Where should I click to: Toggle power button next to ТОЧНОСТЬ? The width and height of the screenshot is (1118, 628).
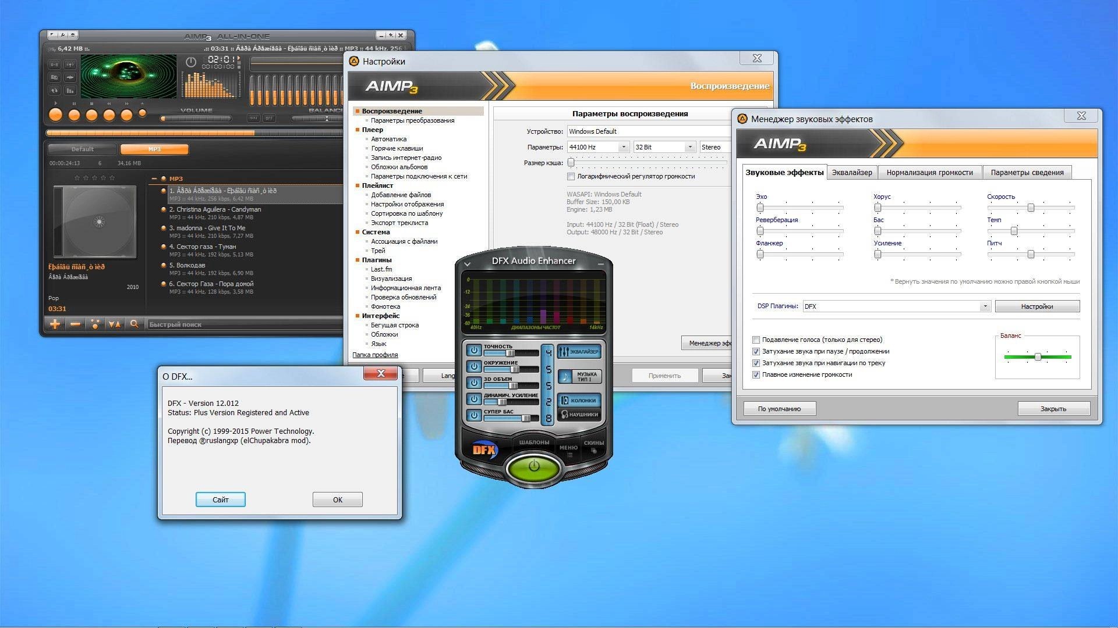coord(474,351)
